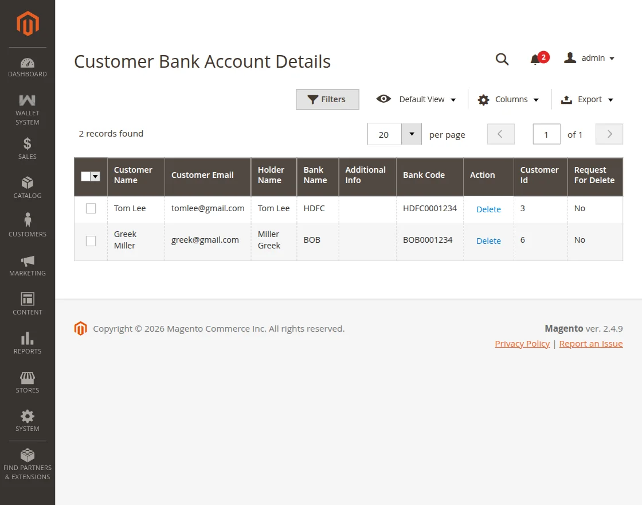The height and width of the screenshot is (505, 642).
Task: Go to the next page of results
Action: 609,134
